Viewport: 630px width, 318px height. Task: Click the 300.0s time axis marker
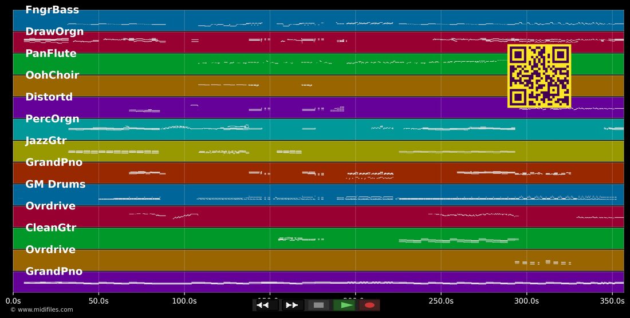coord(527,301)
